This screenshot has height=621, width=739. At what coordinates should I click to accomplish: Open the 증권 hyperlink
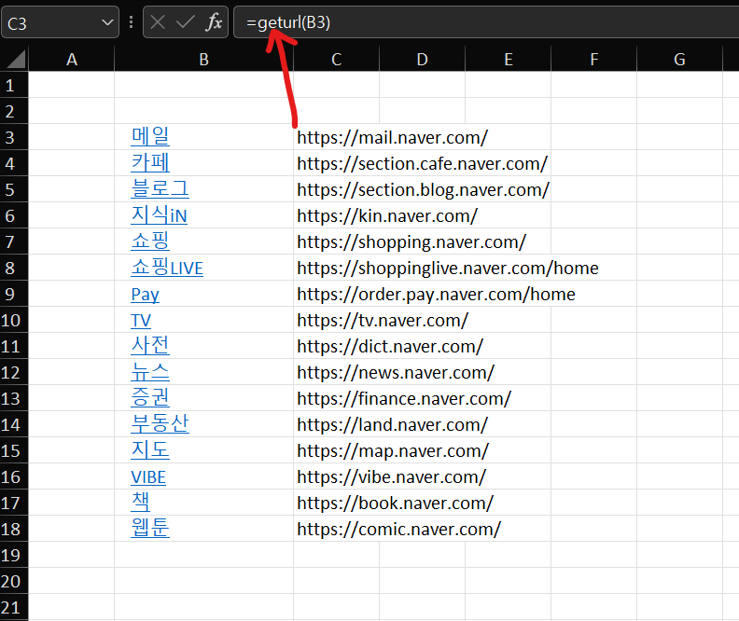(150, 398)
